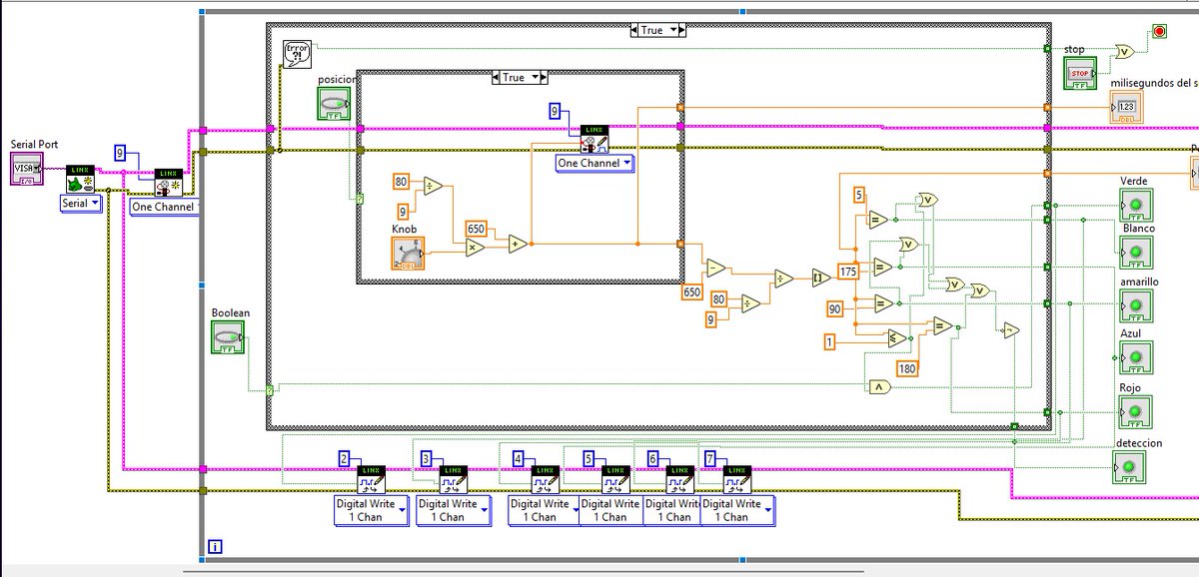This screenshot has width=1199, height=577.
Task: Select the LINX Servo Open node outside the loop
Action: [168, 181]
